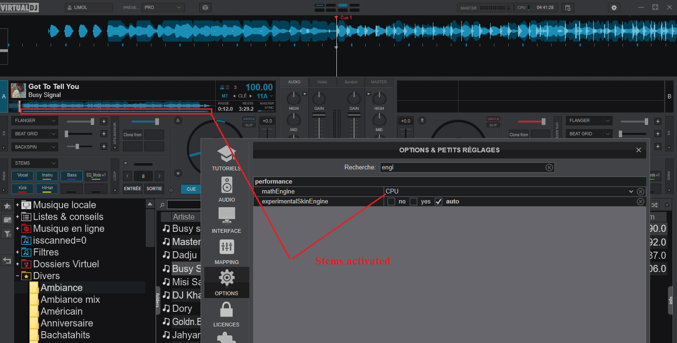The height and width of the screenshot is (343, 677).
Task: Select the Anniversaire folder
Action: 67,323
